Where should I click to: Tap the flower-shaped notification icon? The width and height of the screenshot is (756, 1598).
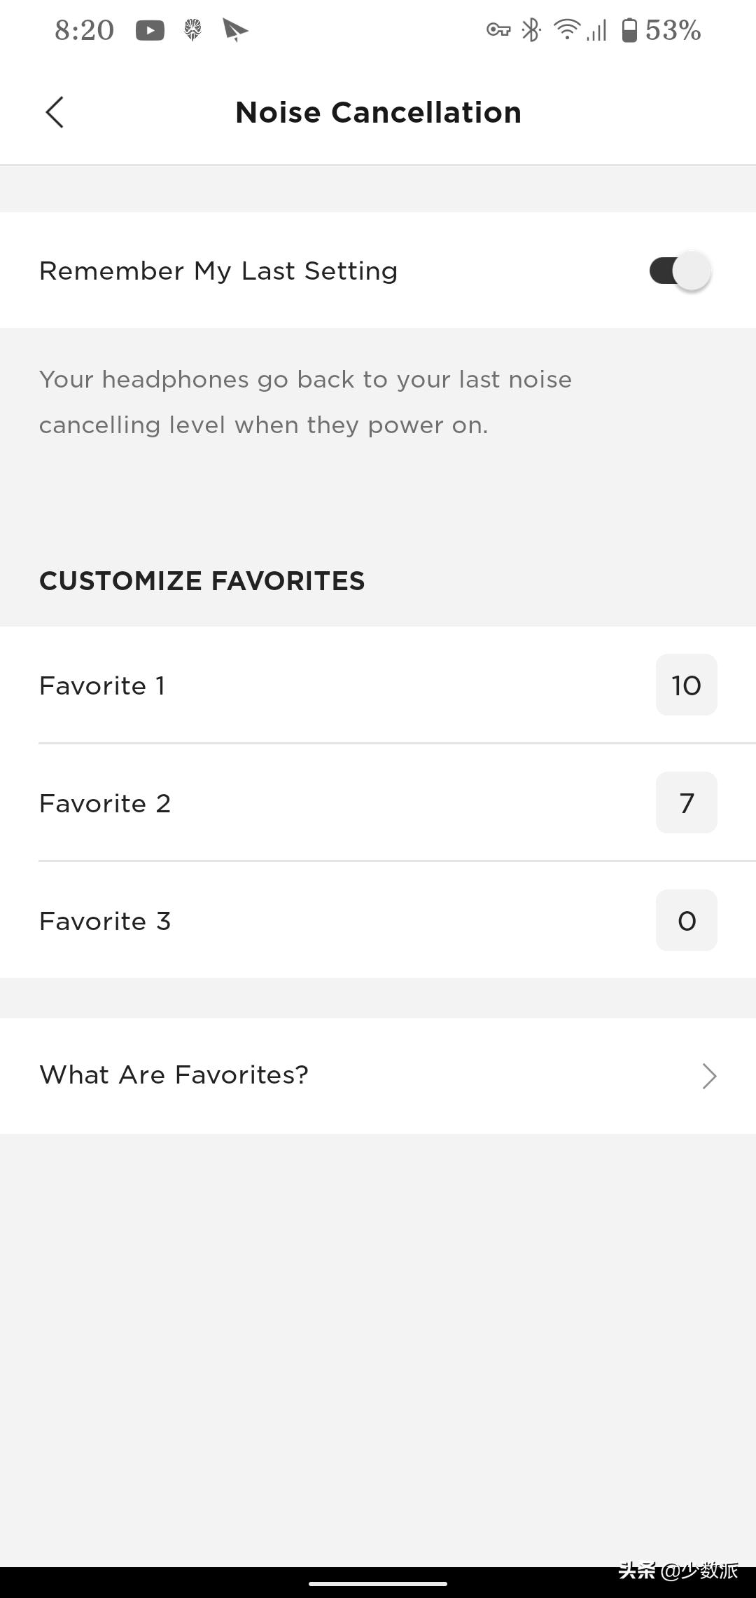point(192,30)
